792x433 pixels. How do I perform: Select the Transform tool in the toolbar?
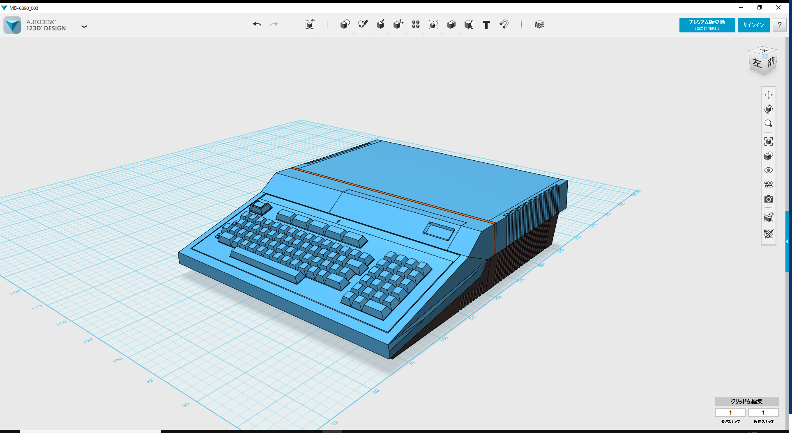[310, 25]
